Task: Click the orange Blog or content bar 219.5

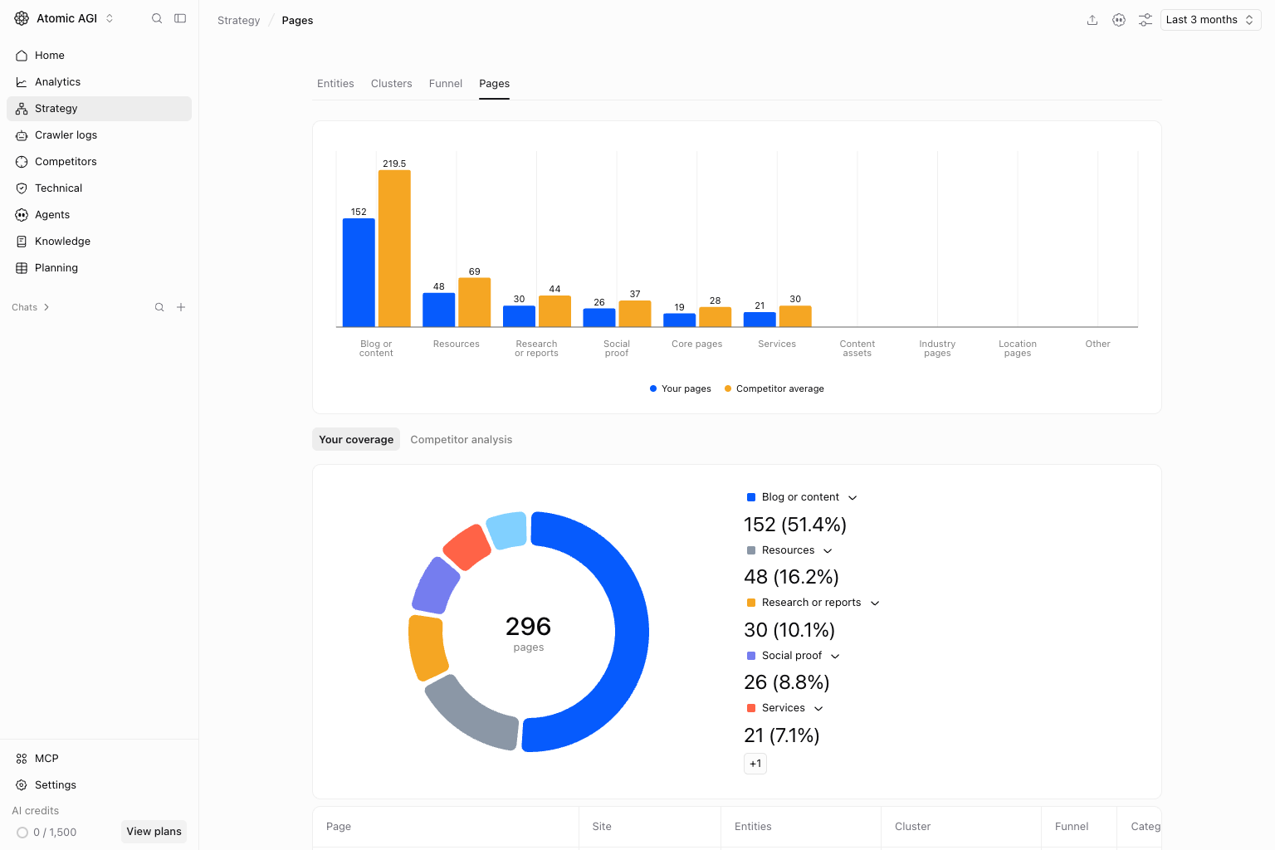Action: 394,248
